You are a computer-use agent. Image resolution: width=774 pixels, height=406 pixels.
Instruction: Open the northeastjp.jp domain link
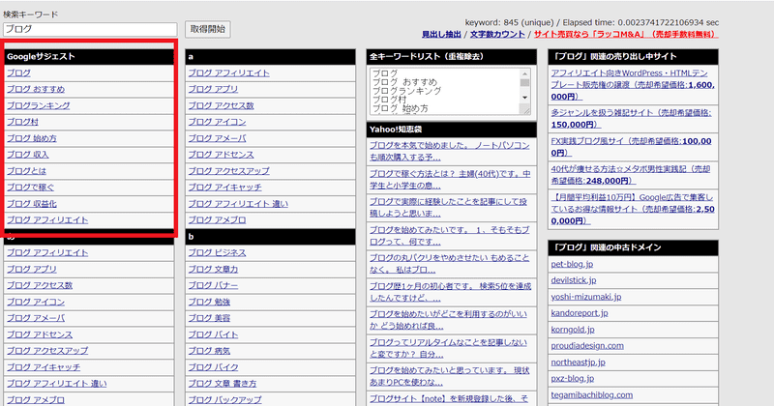(x=578, y=362)
